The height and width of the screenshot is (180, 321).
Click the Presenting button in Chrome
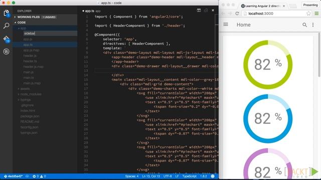310,5
